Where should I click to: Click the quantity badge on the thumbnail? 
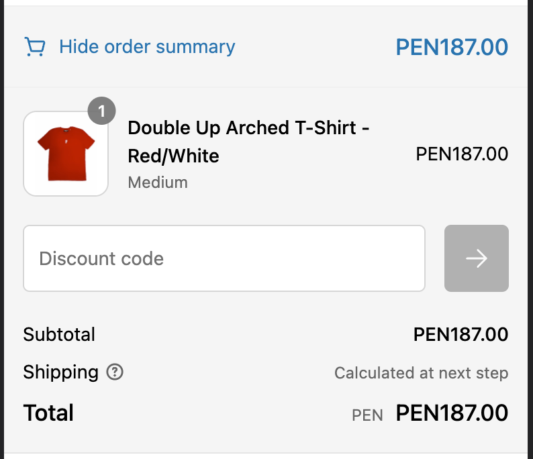point(101,111)
